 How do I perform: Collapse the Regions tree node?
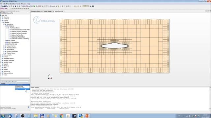click(1, 21)
